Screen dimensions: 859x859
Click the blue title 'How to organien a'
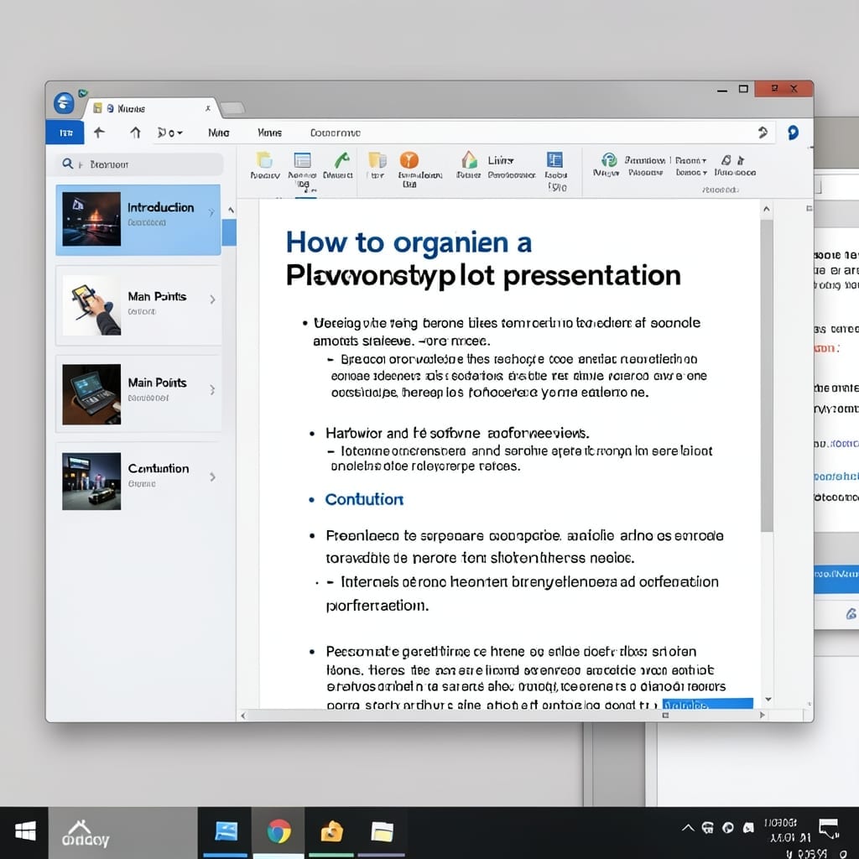[x=409, y=242]
